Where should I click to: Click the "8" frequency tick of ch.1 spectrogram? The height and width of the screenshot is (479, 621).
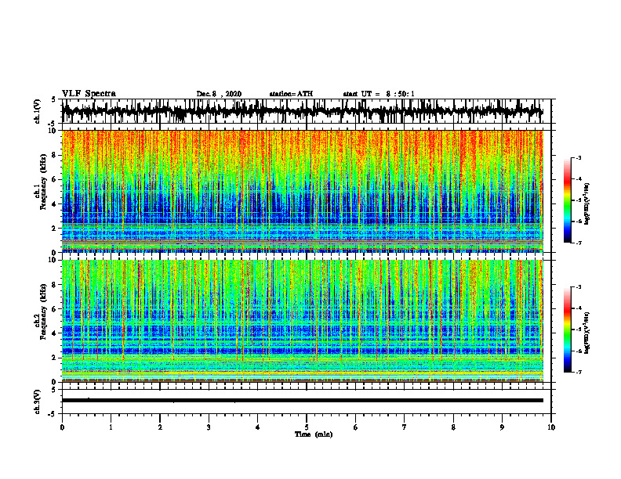54,155
